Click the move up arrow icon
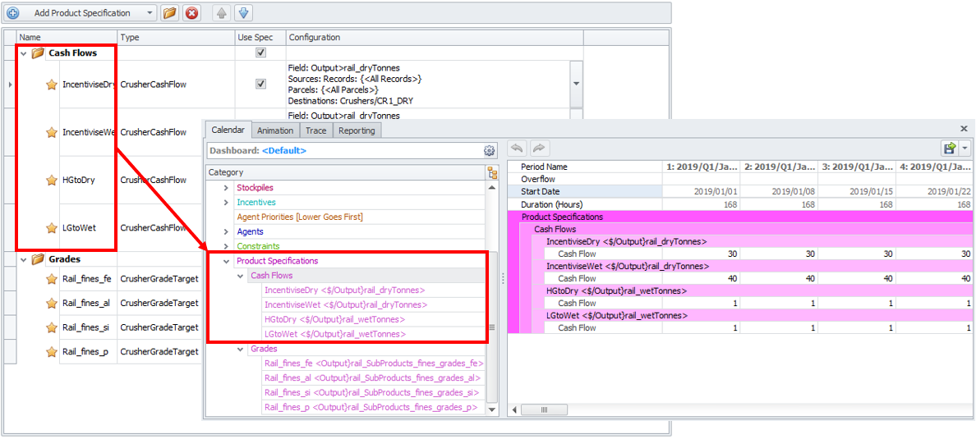976x439 pixels. click(221, 13)
